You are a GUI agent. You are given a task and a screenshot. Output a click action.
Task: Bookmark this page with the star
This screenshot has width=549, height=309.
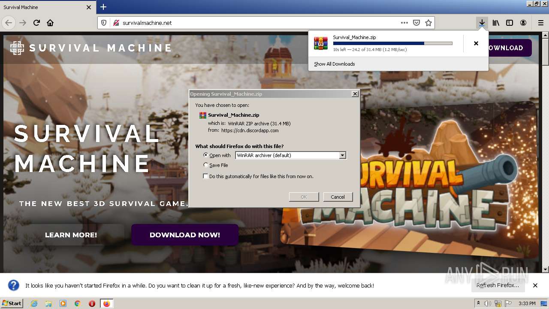tap(428, 23)
